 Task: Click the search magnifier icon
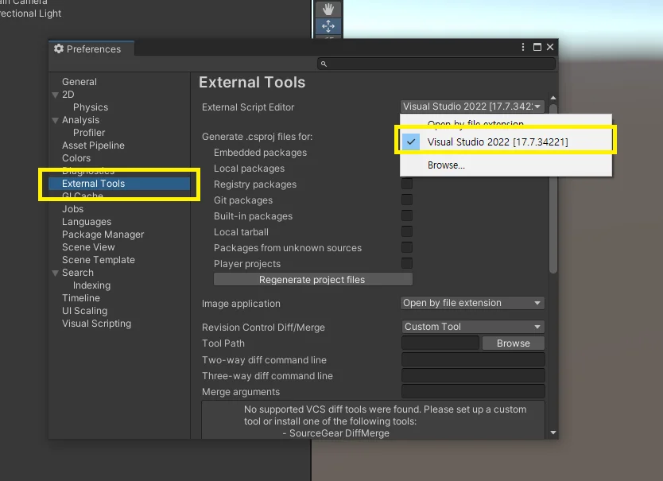(324, 64)
